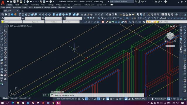
Task: Open the ByColor plot style dropdown
Action: (x=71, y=22)
